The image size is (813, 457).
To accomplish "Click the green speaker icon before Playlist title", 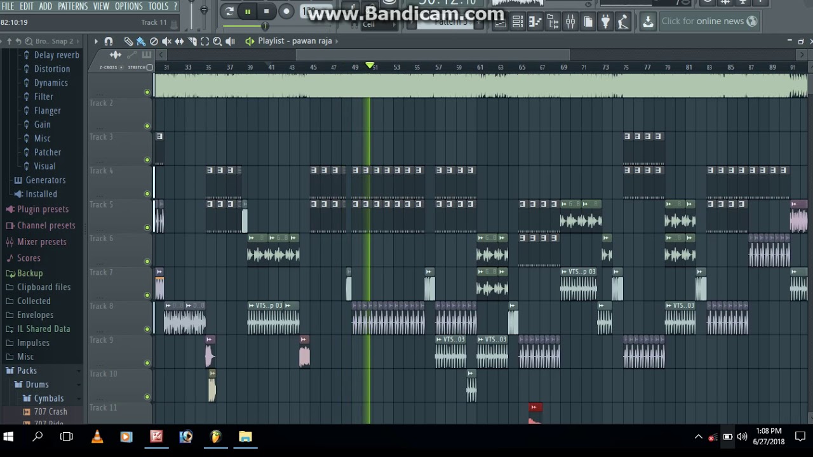I will pyautogui.click(x=250, y=41).
